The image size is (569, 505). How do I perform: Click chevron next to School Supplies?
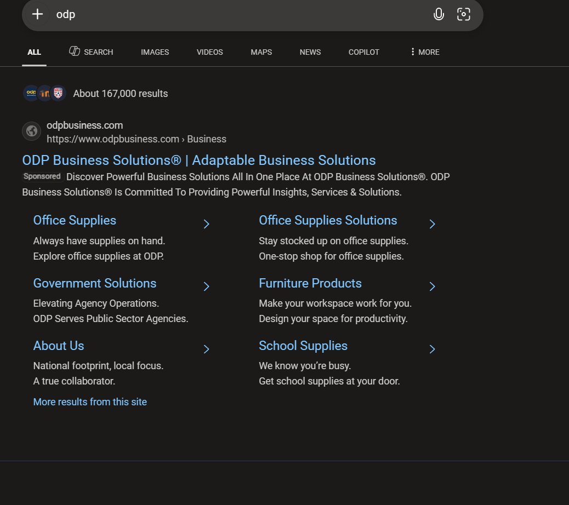pyautogui.click(x=432, y=349)
